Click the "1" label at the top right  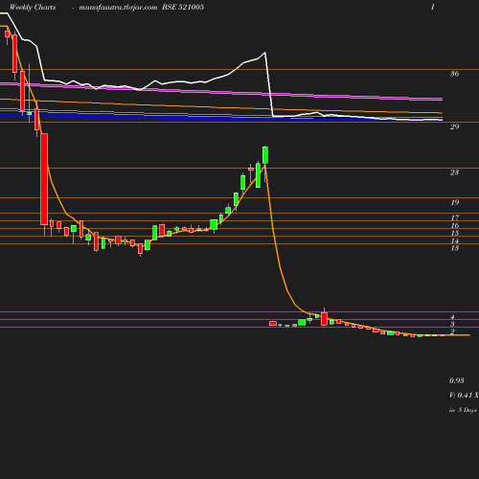[x=433, y=7]
